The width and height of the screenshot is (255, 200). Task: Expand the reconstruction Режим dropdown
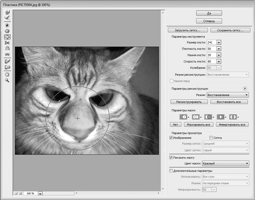coord(228,95)
